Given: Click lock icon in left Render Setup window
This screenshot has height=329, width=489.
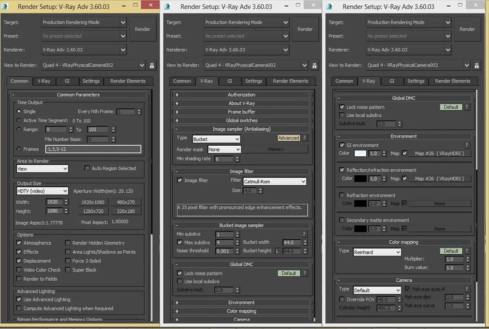Looking at the screenshot, I should pos(152,65).
